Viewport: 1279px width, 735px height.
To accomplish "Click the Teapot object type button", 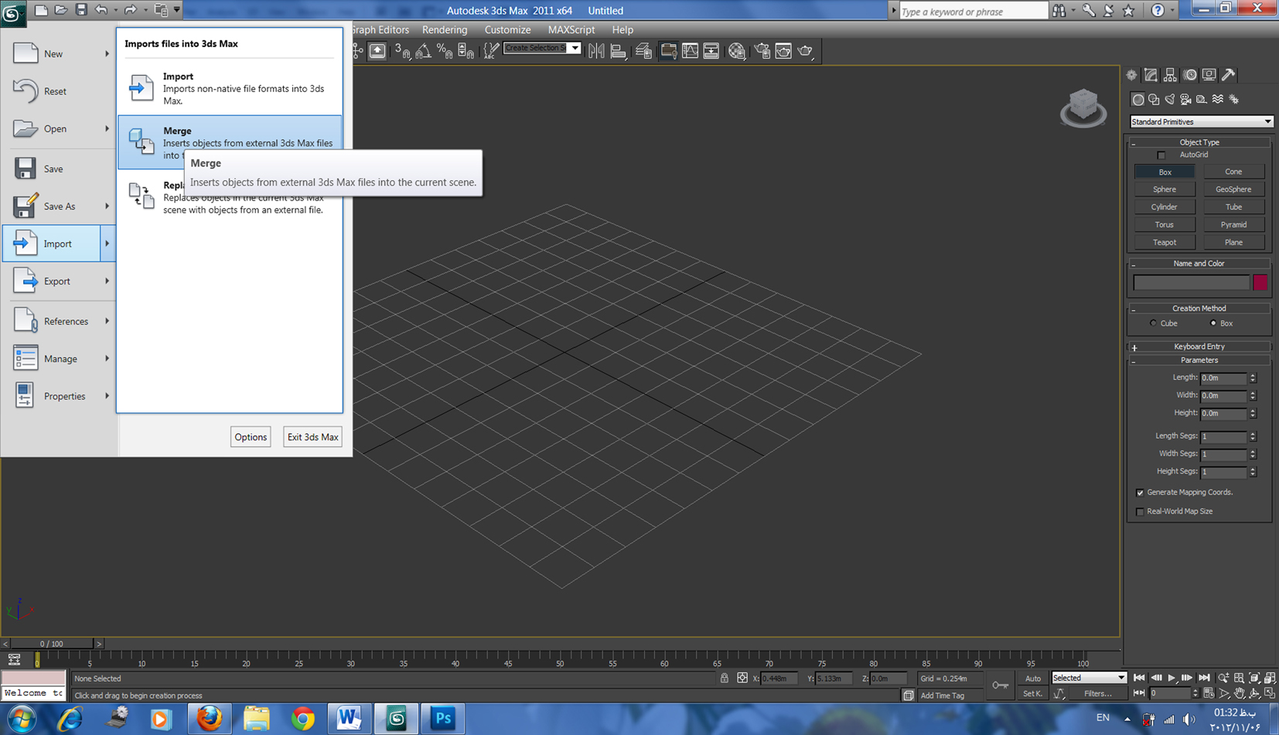I will coord(1165,242).
